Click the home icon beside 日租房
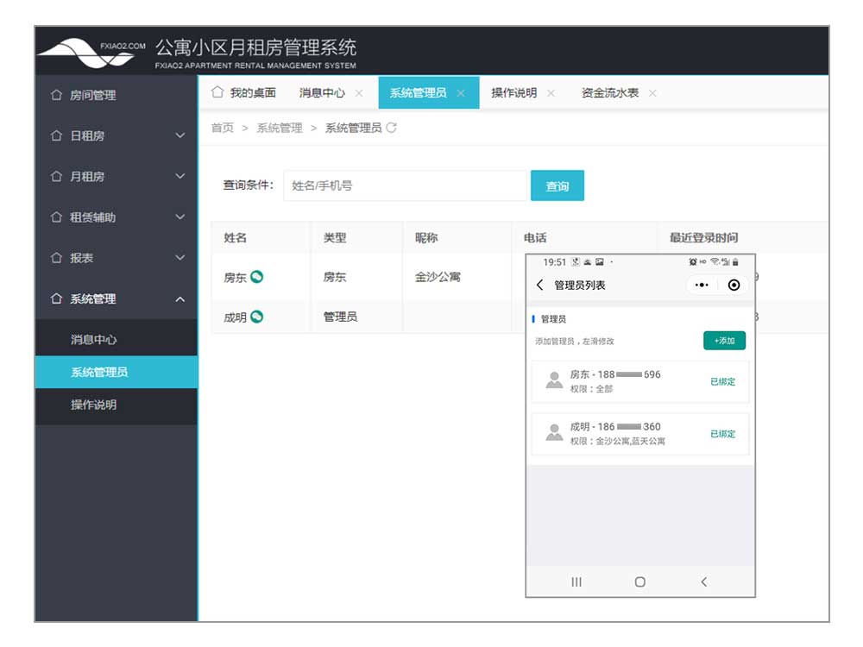This screenshot has width=863, height=647. 56,135
